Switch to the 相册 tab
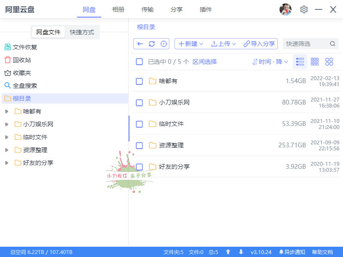The image size is (343, 257). 118,9
